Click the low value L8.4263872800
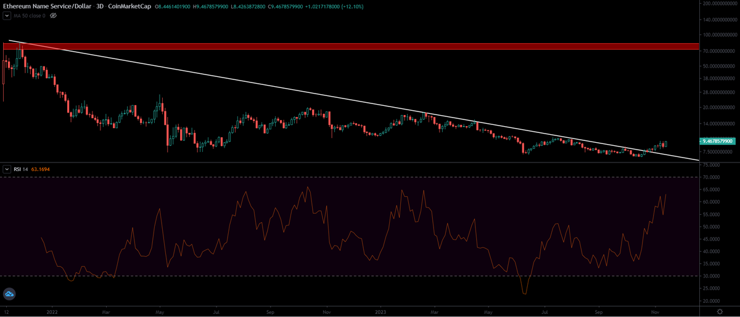This screenshot has width=740, height=317. pyautogui.click(x=248, y=6)
